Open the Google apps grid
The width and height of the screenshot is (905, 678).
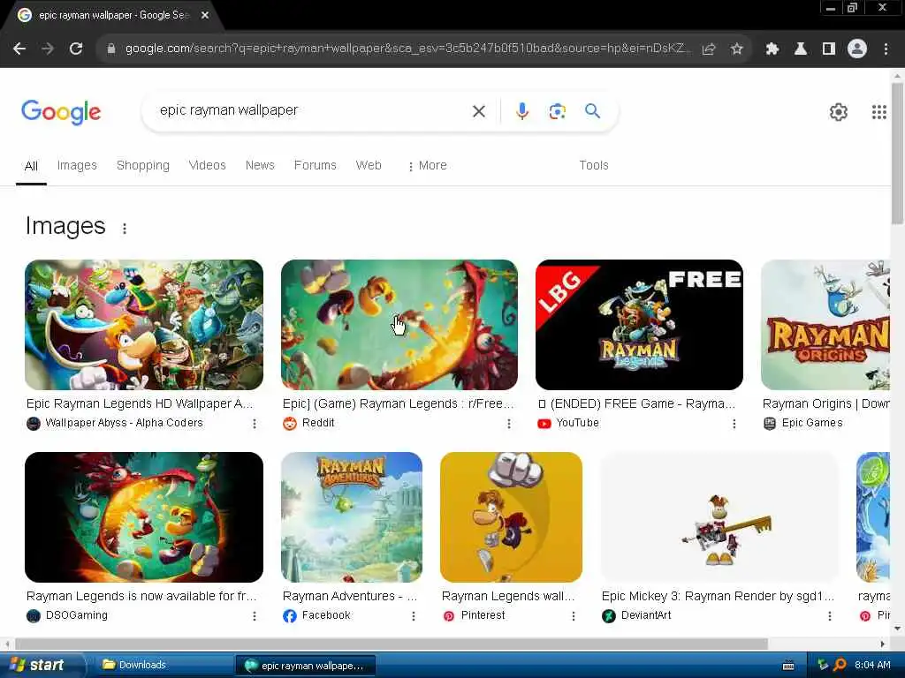point(879,112)
